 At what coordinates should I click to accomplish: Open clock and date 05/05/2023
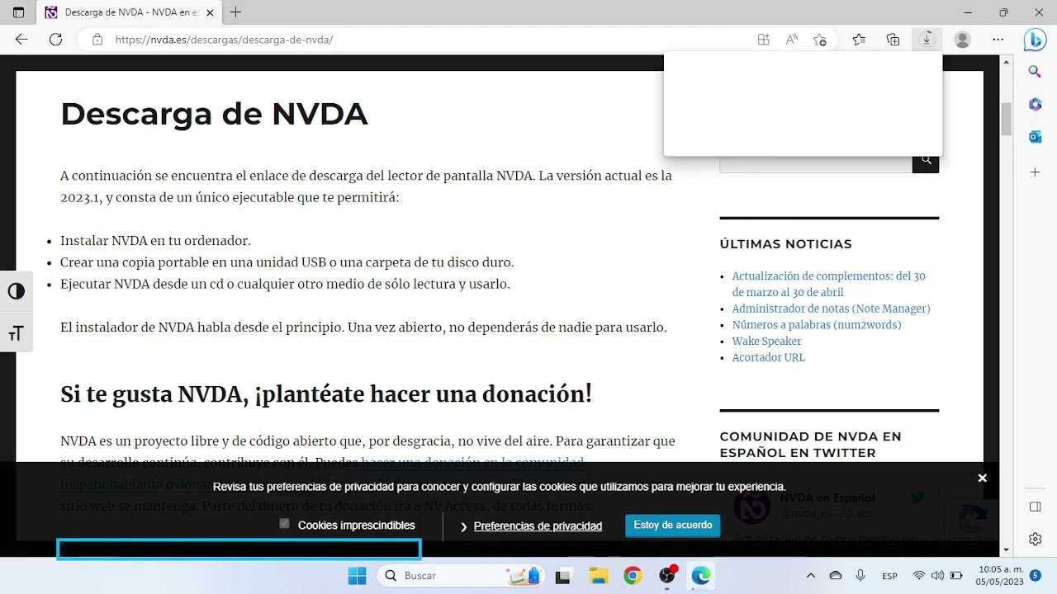coord(999,576)
